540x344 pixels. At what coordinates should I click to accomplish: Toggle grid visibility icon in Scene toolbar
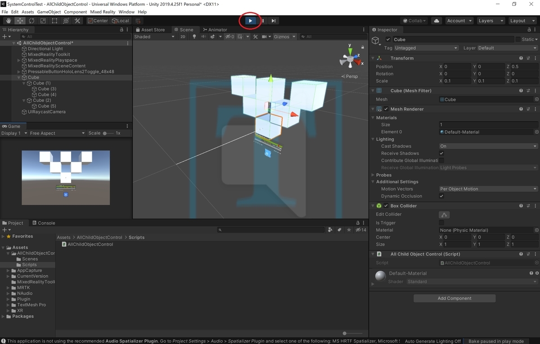click(241, 37)
